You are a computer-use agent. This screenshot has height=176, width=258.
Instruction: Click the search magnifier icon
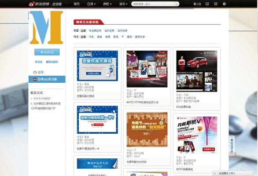coord(176,4)
